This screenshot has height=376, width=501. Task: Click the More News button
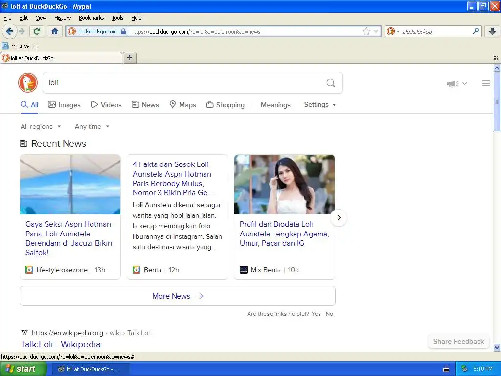point(178,296)
